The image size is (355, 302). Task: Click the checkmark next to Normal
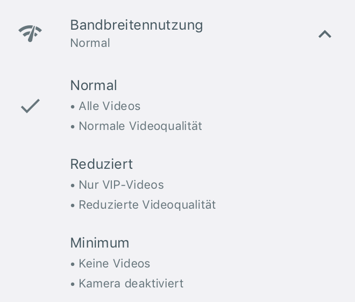30,106
